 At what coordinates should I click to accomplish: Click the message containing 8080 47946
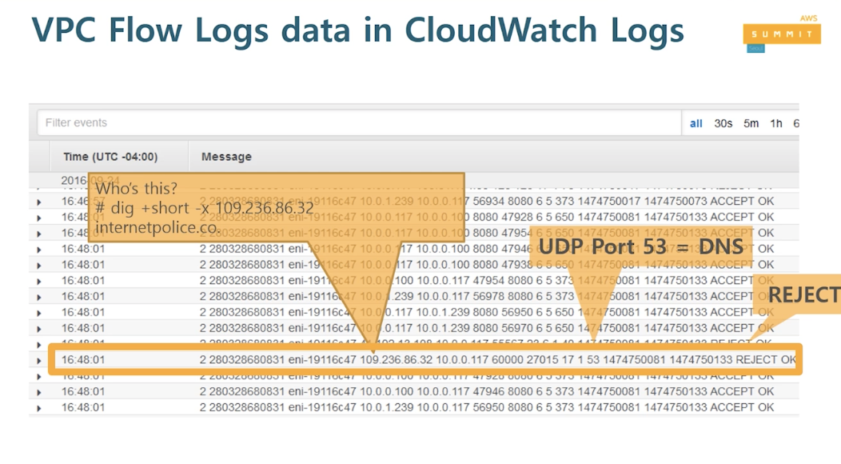tap(487, 249)
